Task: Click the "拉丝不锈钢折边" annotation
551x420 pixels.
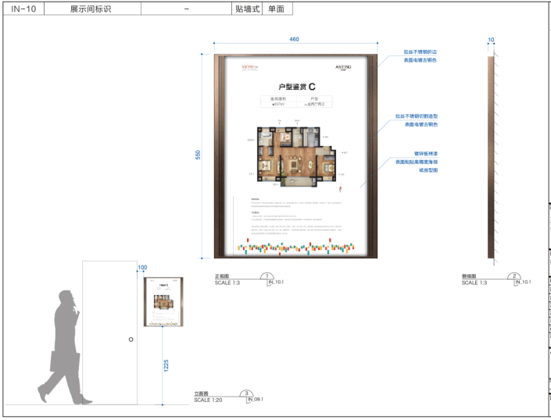Action: pos(420,52)
